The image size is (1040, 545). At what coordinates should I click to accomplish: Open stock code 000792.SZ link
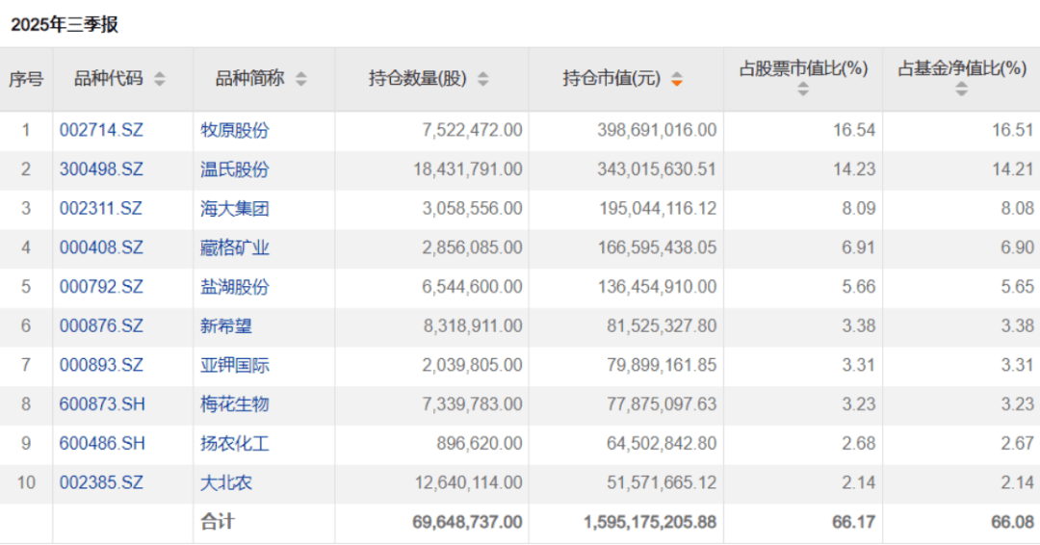pyautogui.click(x=101, y=286)
